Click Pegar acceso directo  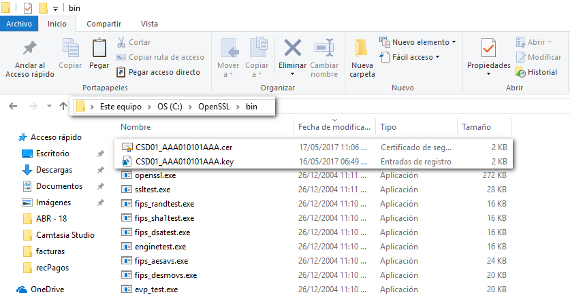pyautogui.click(x=158, y=72)
